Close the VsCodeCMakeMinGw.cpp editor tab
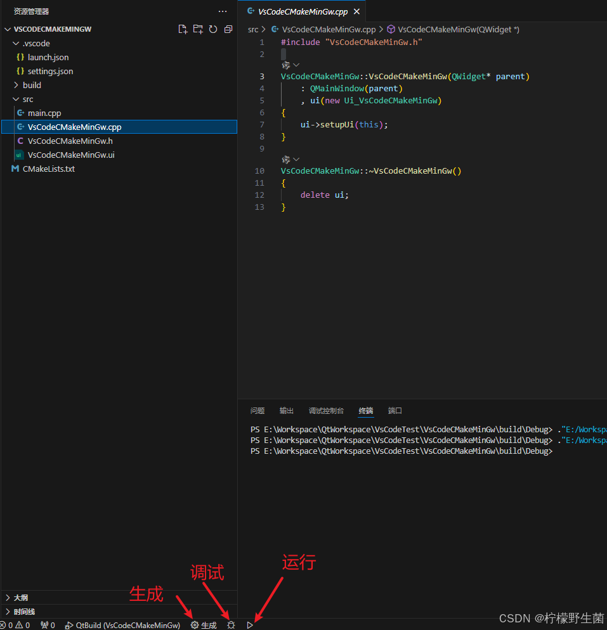This screenshot has height=630, width=607. pyautogui.click(x=356, y=11)
